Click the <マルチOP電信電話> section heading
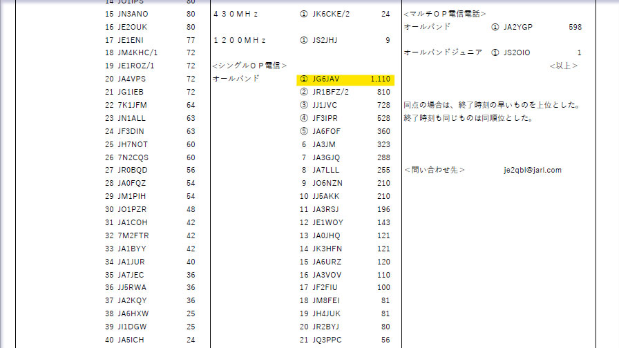This screenshot has height=348, width=619. 444,14
